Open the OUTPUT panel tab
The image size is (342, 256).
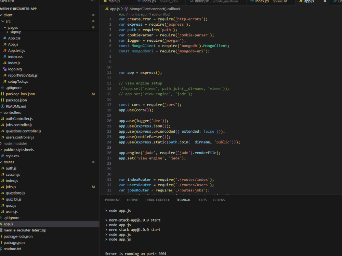pyautogui.click(x=133, y=200)
